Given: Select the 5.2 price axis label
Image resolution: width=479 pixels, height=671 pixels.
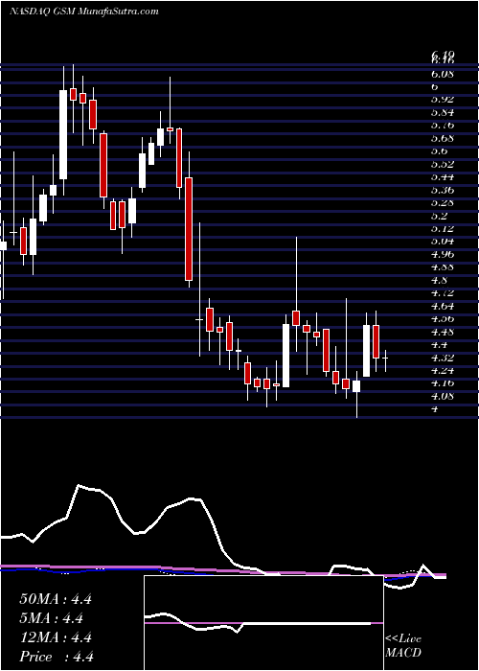Looking at the screenshot, I should pos(440,216).
